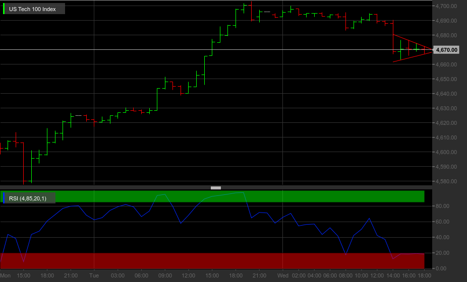Click the US Tech 100 Index label
This screenshot has height=282, width=467.
[32, 9]
